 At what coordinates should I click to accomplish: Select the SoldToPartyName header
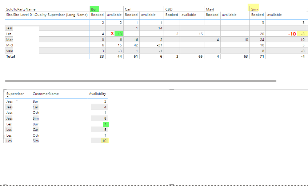[x=21, y=9]
